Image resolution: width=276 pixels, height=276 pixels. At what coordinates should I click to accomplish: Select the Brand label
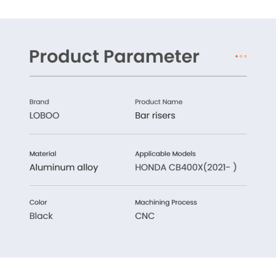pos(39,102)
